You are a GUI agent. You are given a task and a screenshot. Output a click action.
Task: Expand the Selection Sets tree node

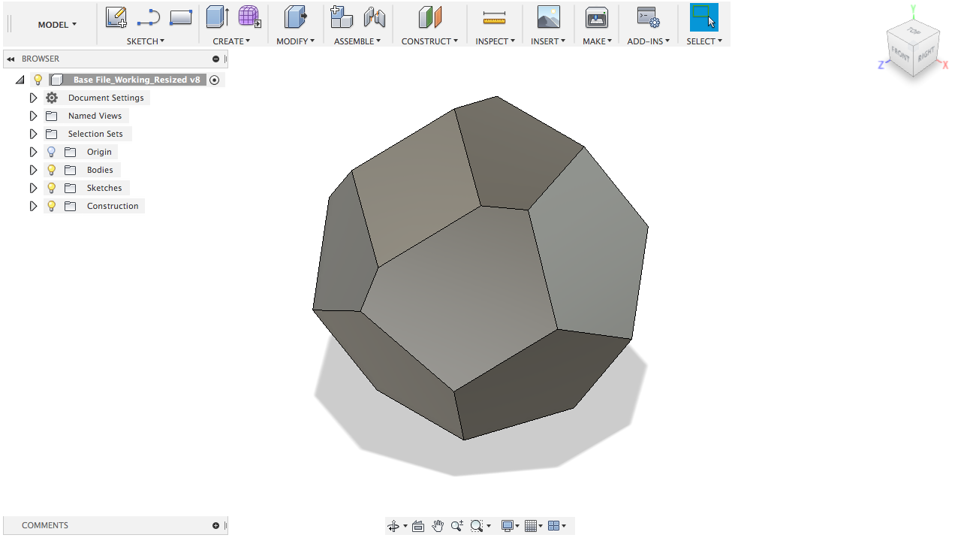[x=33, y=134]
